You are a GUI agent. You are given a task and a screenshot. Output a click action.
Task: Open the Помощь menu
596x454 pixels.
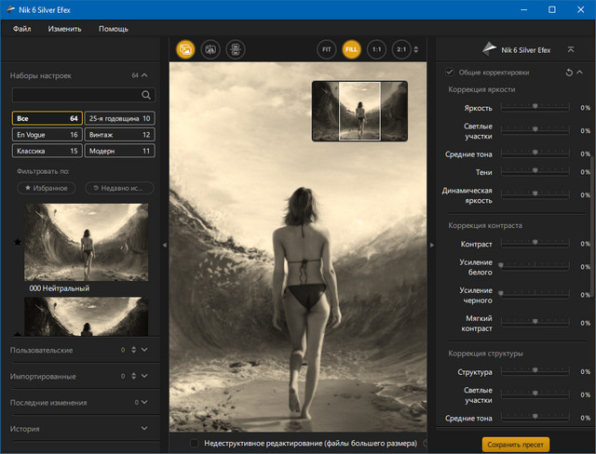(114, 29)
